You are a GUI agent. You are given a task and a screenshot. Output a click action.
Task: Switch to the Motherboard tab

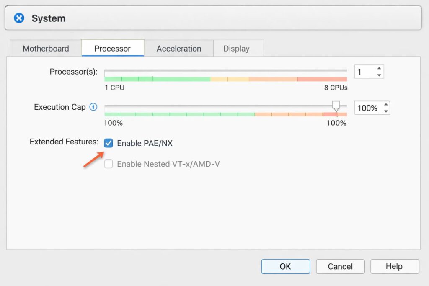coord(45,49)
